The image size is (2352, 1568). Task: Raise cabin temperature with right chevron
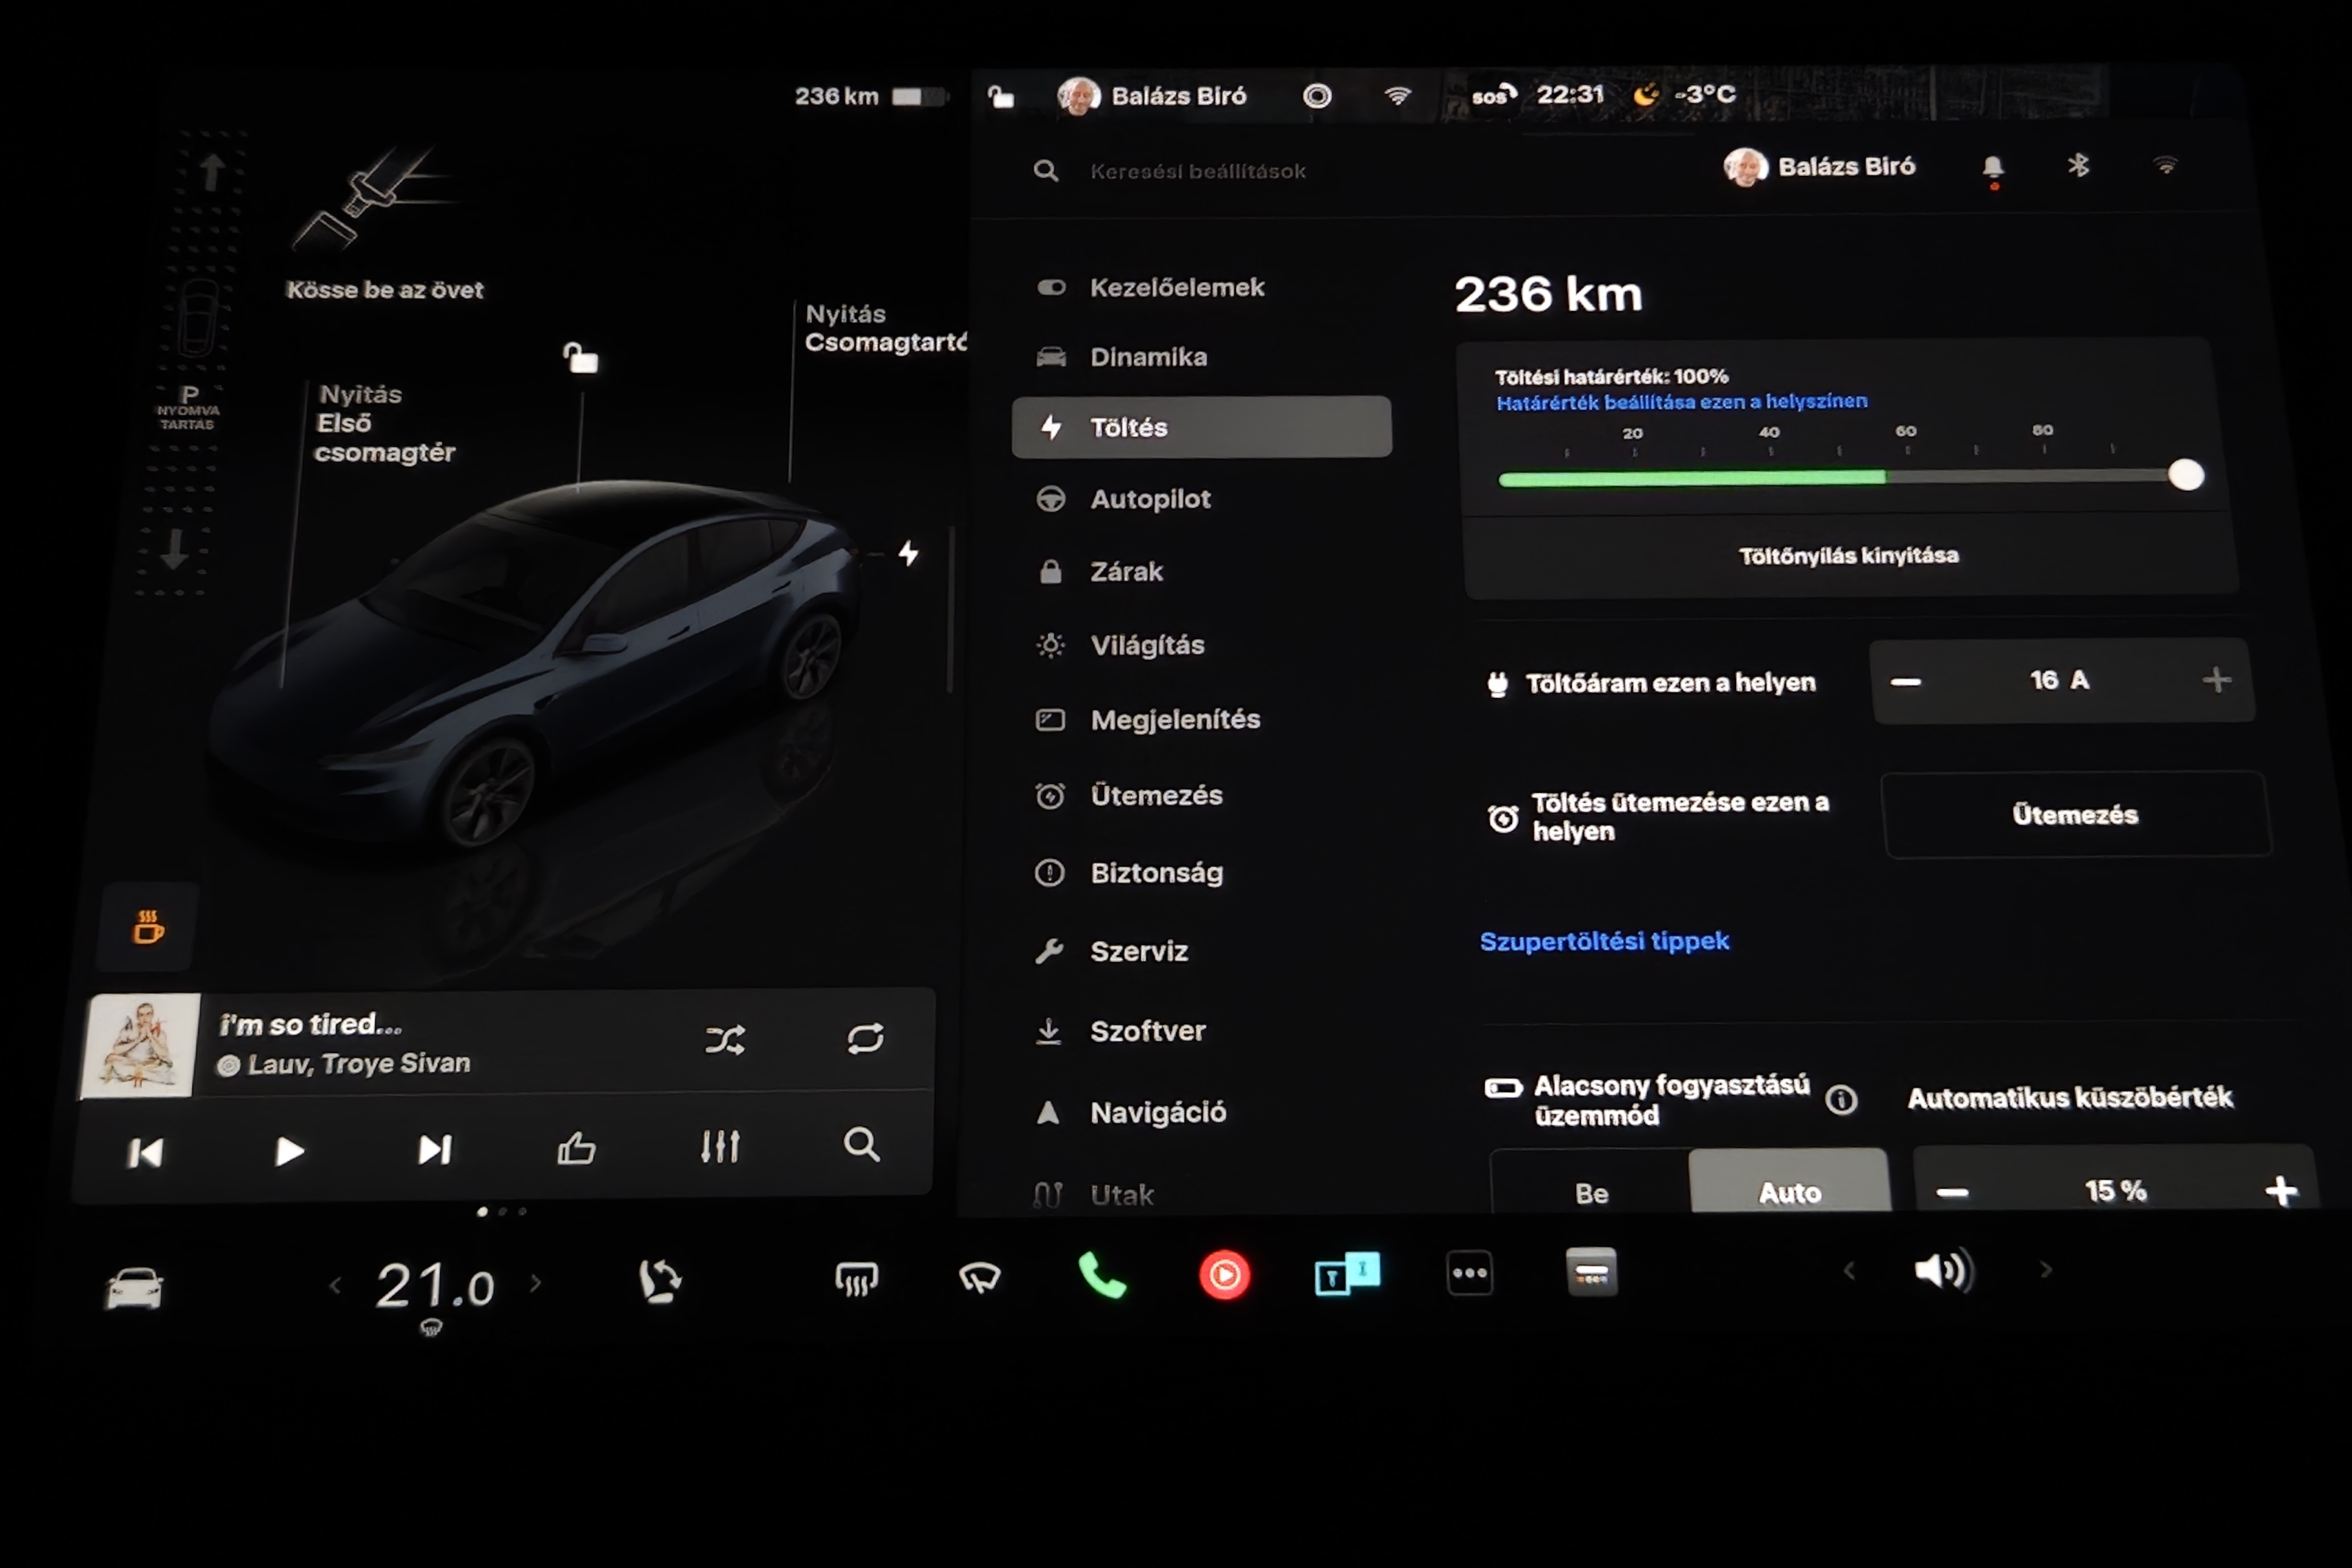[536, 1283]
